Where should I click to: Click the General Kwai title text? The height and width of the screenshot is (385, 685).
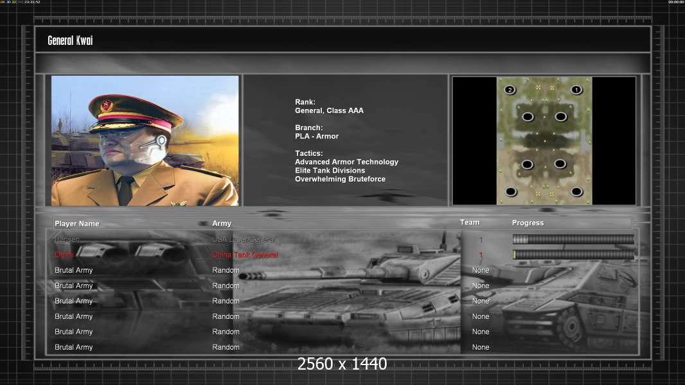tap(70, 40)
